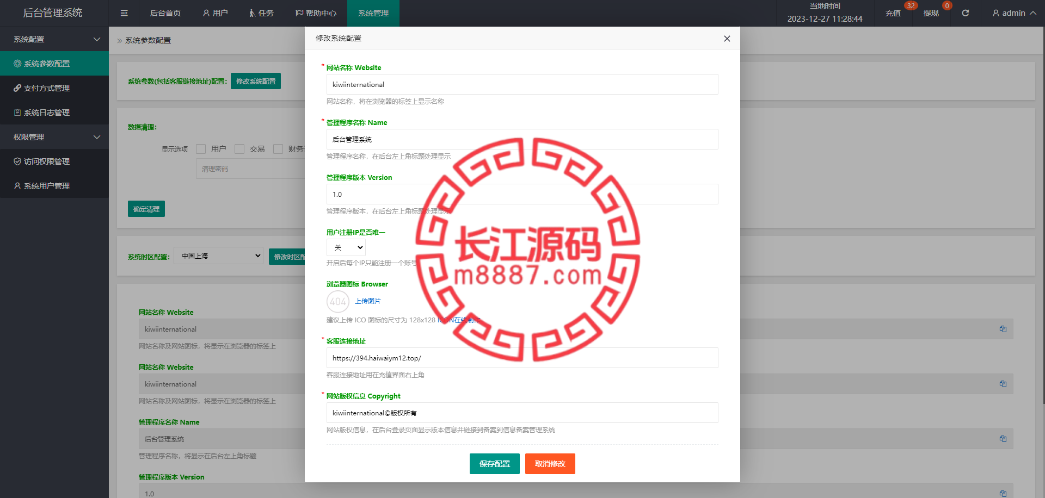Toggle the 财务 data cleanup checkbox
Viewport: 1045px width, 498px height.
point(278,149)
